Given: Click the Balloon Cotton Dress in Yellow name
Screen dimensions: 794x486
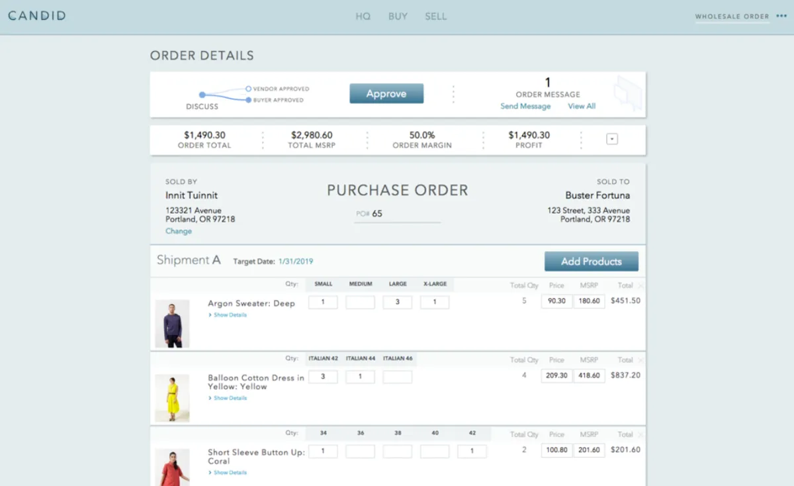Looking at the screenshot, I should pos(256,382).
